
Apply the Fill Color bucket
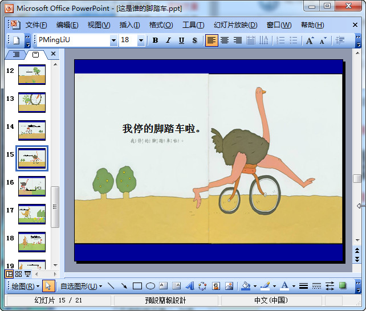pos(246,286)
